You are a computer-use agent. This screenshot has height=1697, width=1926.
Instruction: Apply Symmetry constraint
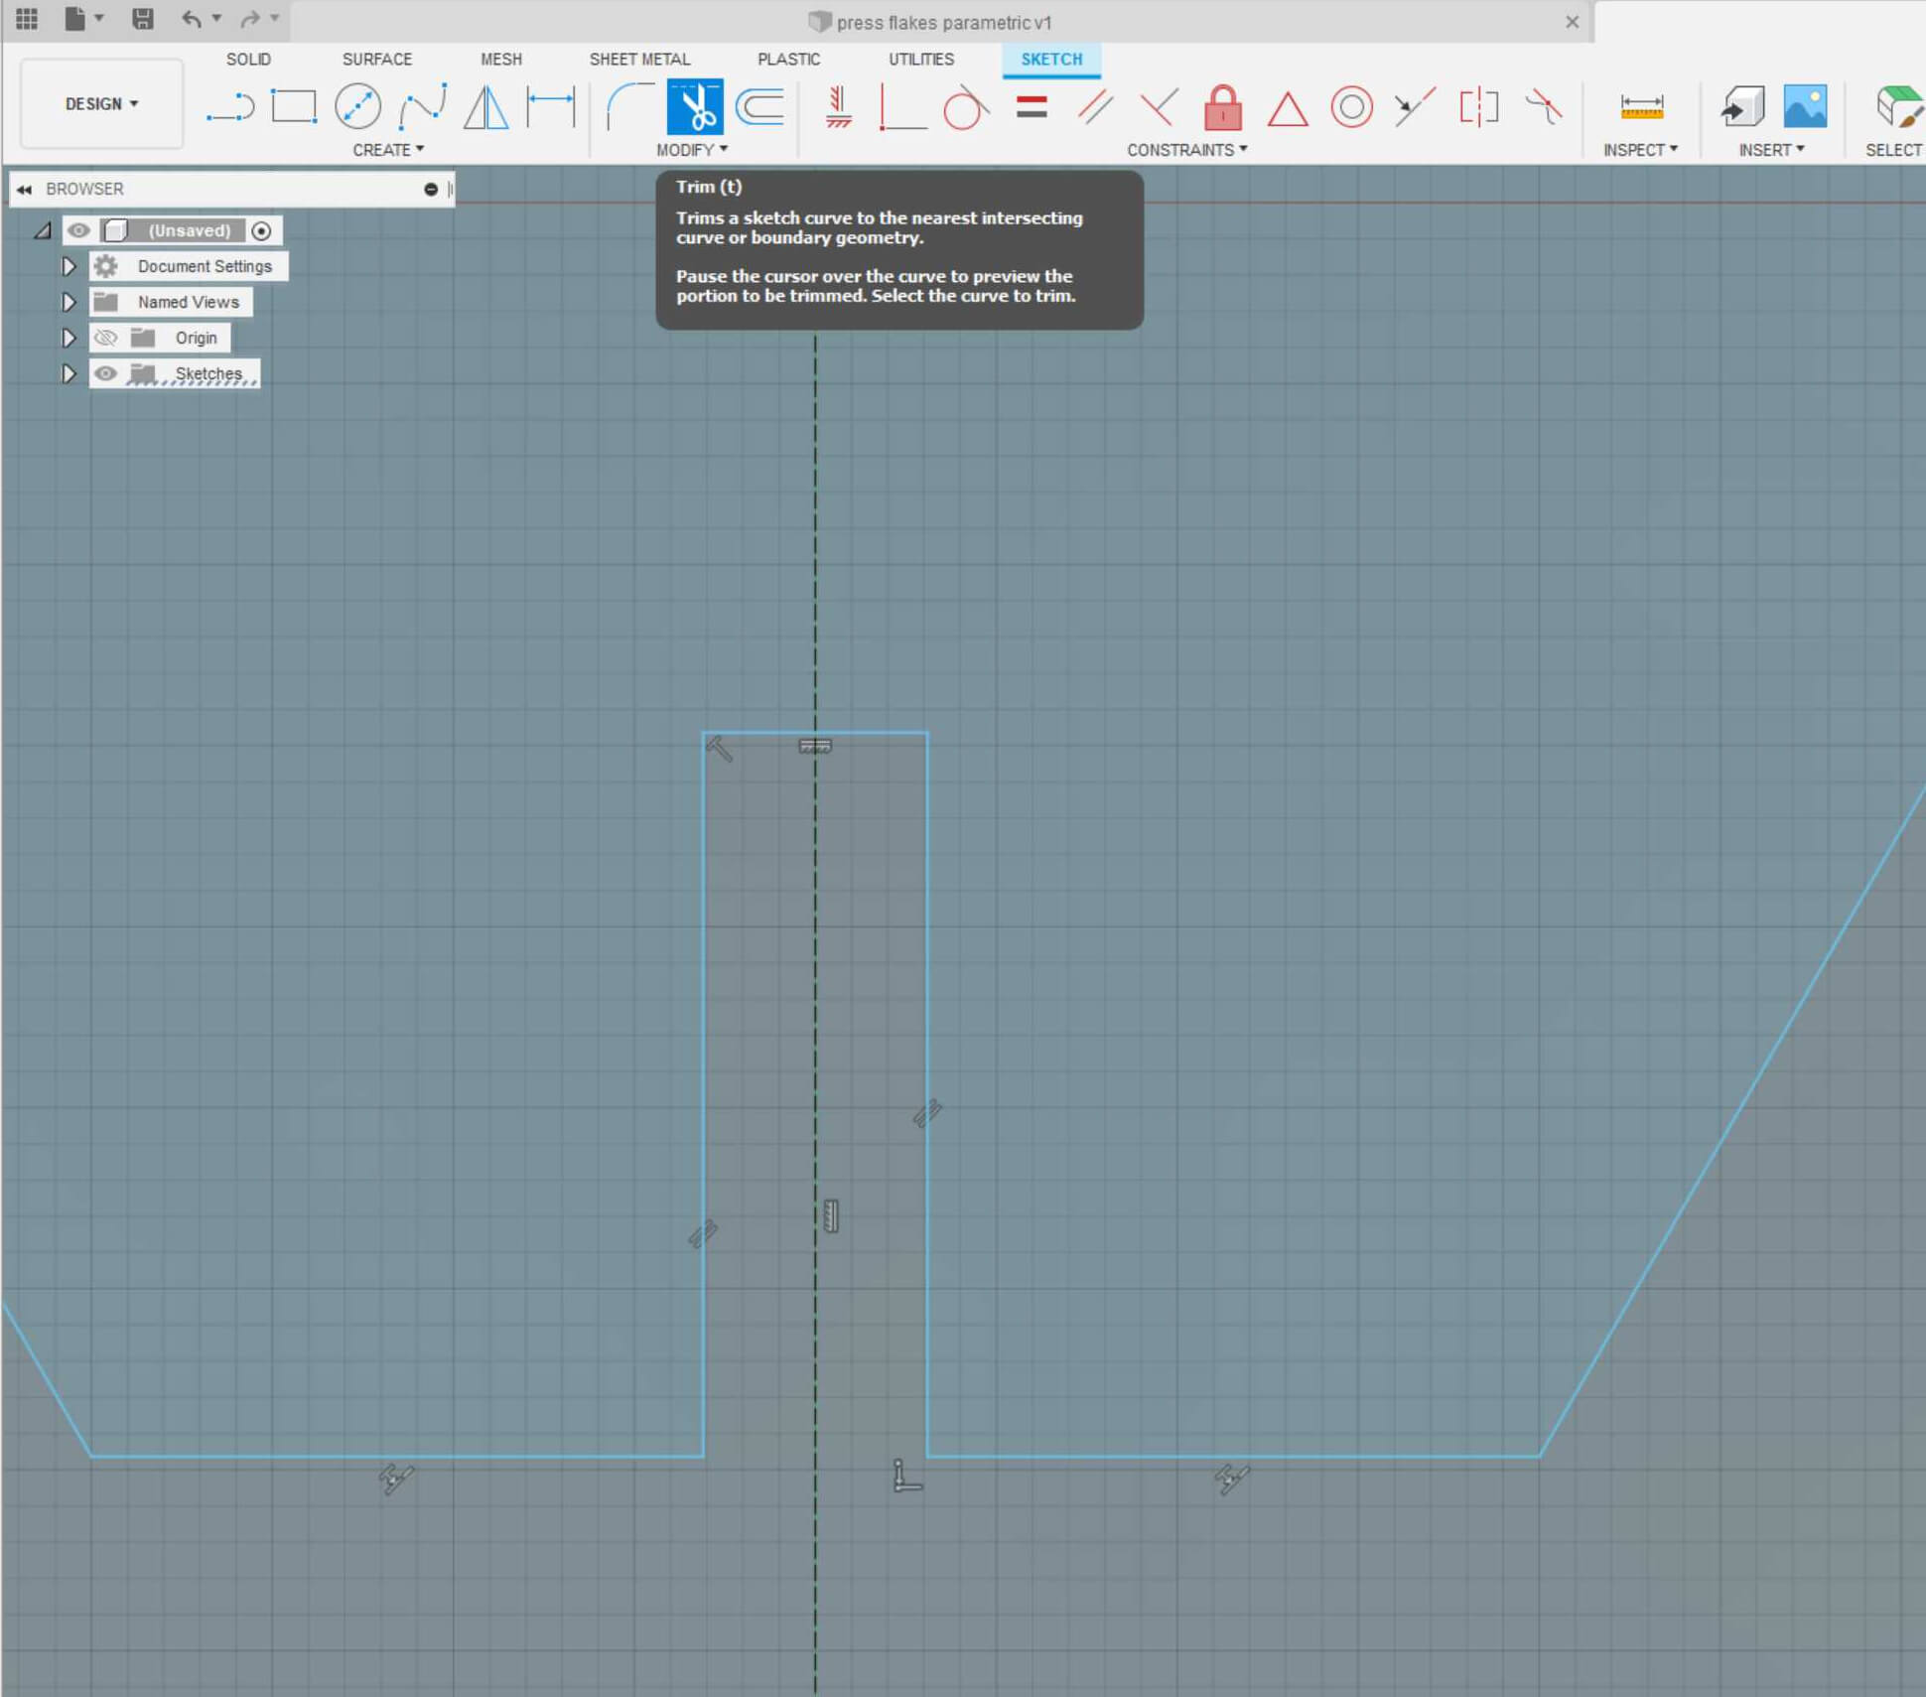pos(1479,106)
